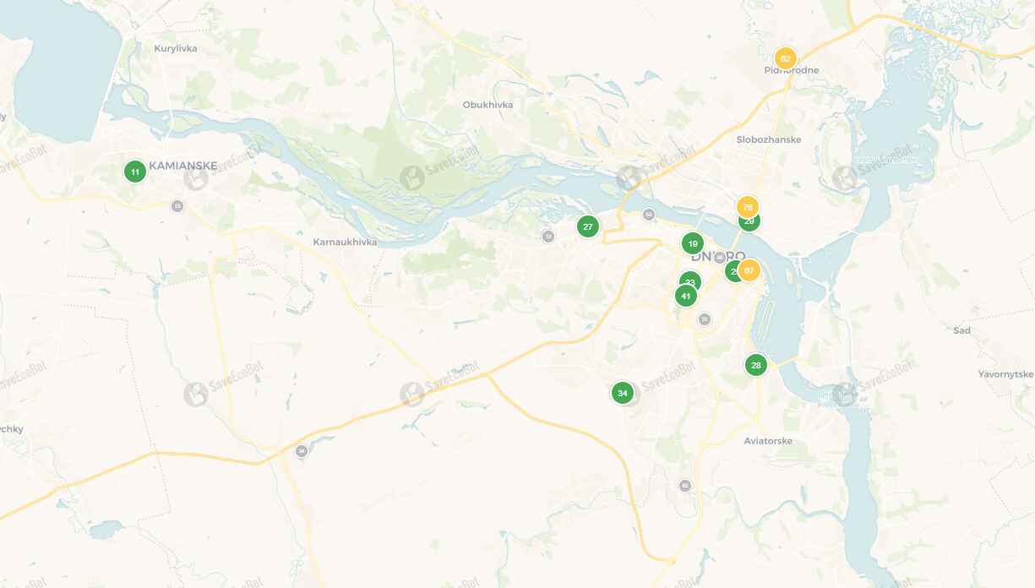Click the Obukhivka place label
The height and width of the screenshot is (588, 1035).
tap(488, 105)
